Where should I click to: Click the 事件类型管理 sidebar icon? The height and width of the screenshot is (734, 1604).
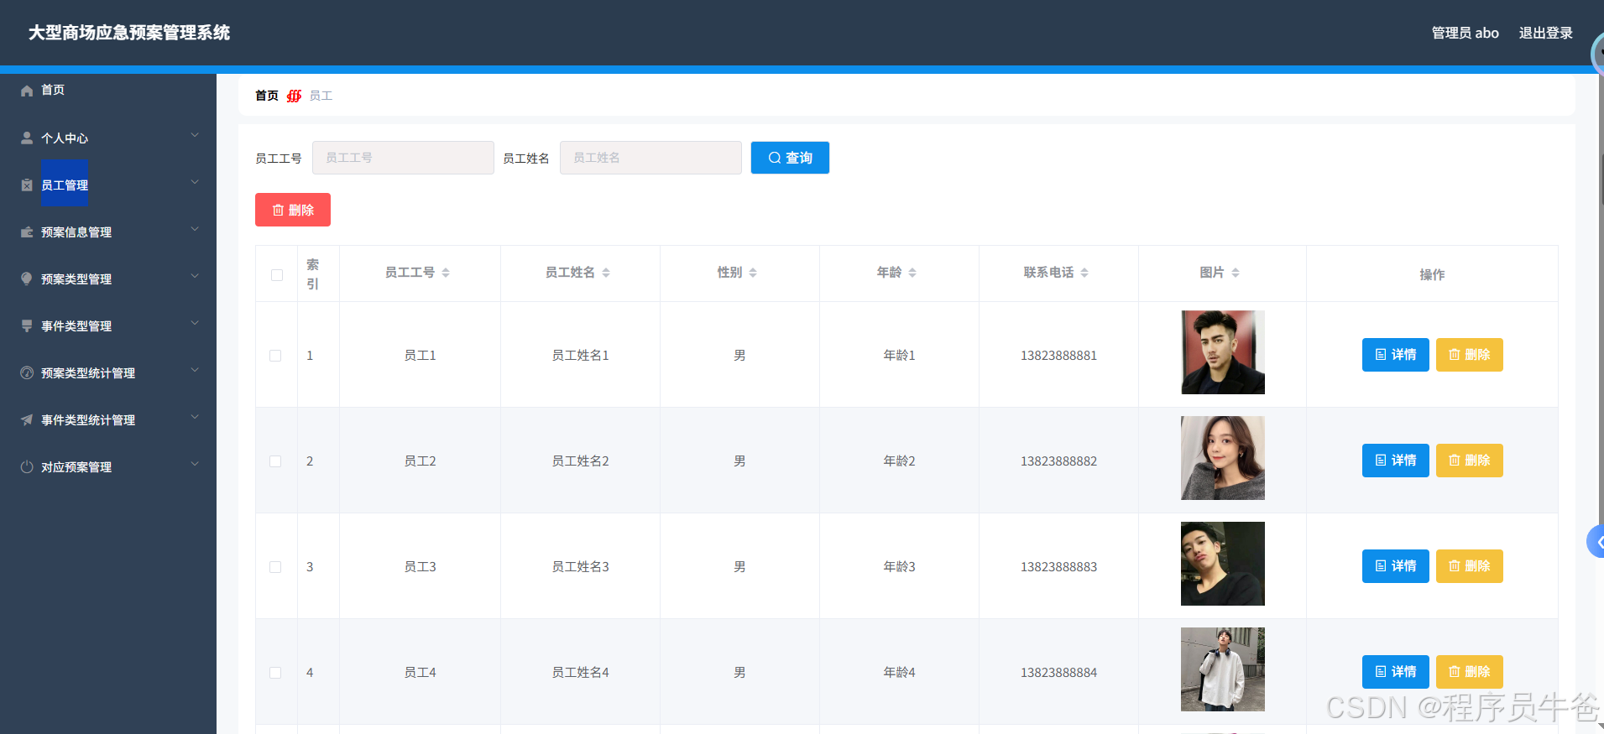(27, 326)
